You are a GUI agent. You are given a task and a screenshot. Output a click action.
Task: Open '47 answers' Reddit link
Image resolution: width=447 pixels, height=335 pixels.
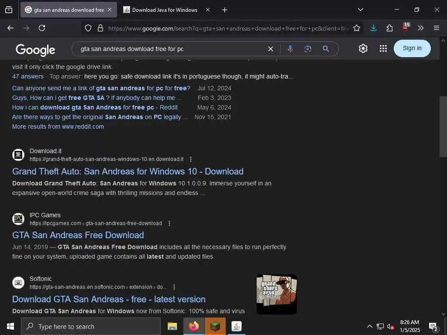coord(28,77)
